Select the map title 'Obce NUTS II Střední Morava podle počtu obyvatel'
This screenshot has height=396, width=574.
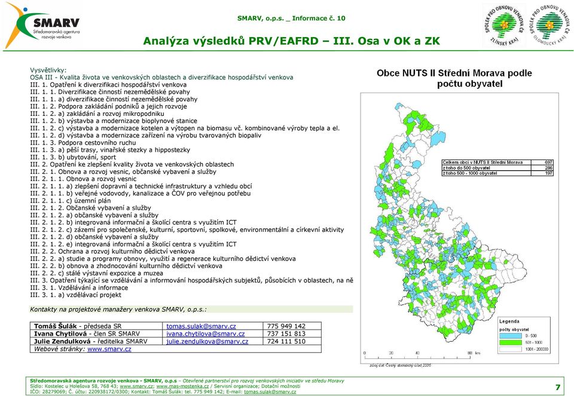tap(454, 78)
